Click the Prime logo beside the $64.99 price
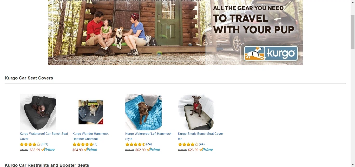Viewport: 355px width, 167px height. pyautogui.click(x=90, y=150)
